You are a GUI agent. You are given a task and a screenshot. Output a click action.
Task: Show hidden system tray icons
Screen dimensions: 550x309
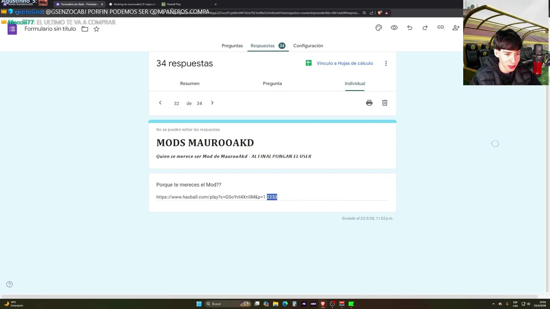click(x=493, y=304)
